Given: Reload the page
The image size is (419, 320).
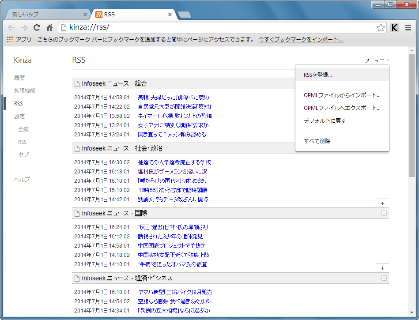Looking at the screenshot, I should (37, 27).
